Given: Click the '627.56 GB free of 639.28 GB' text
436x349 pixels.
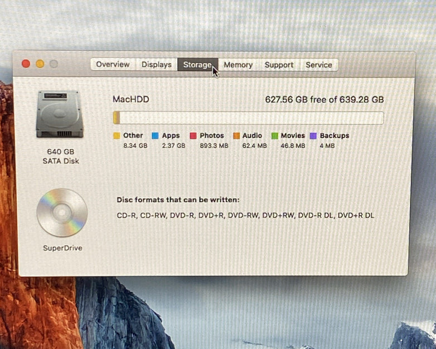Looking at the screenshot, I should 324,100.
